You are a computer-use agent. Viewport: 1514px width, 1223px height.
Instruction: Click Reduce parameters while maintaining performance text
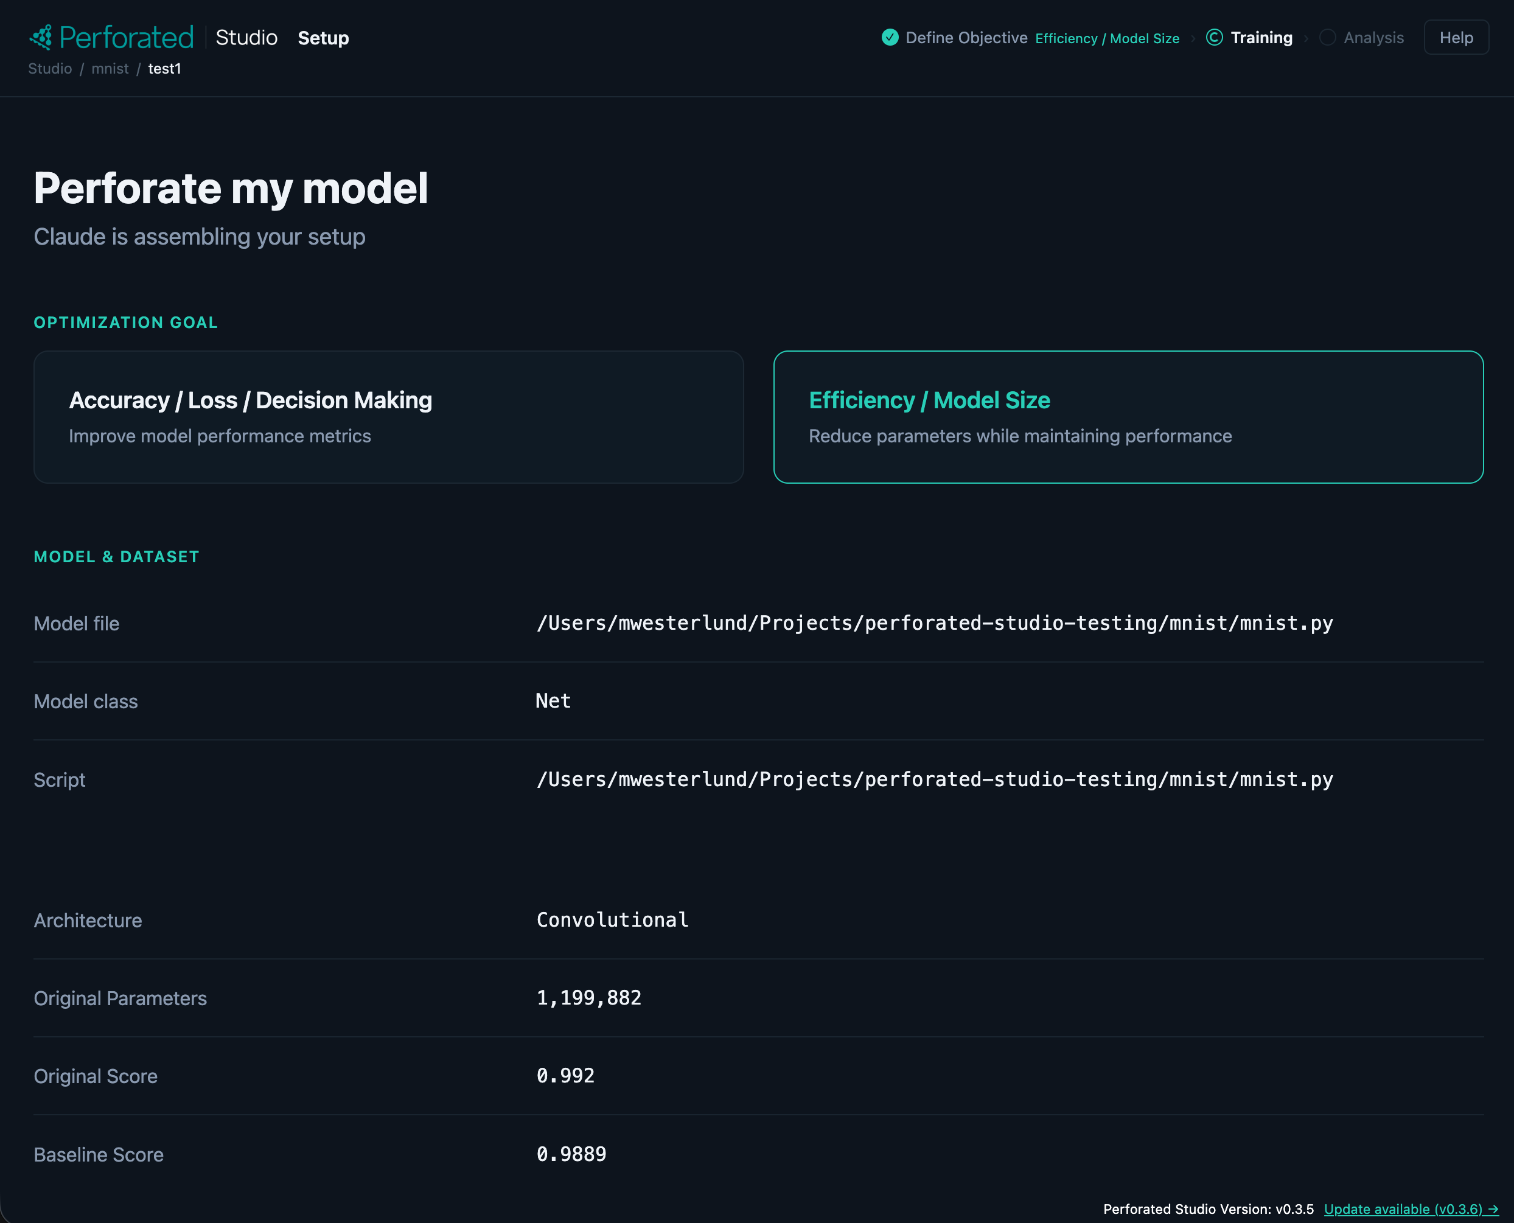click(x=1020, y=436)
